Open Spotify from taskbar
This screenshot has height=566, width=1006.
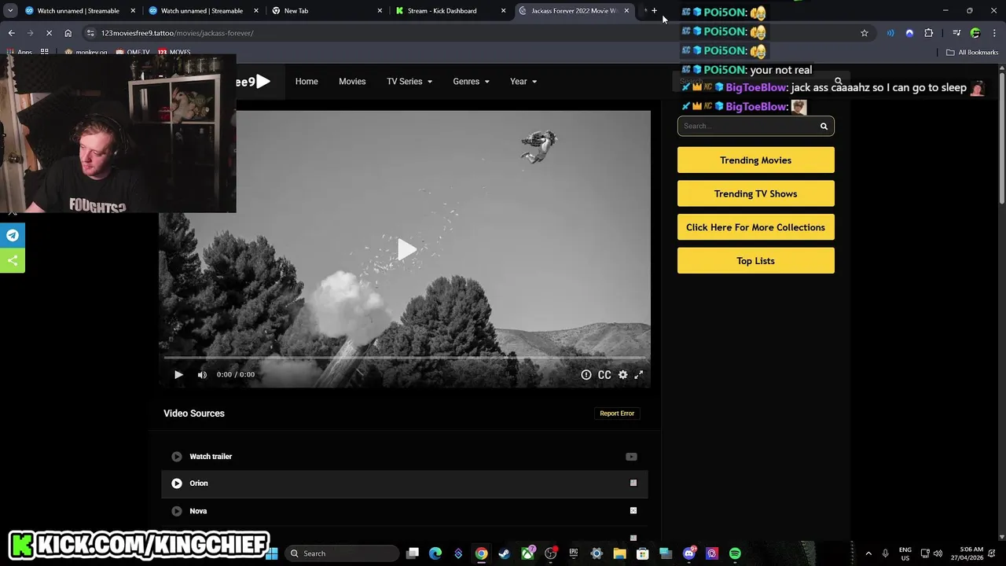(735, 553)
